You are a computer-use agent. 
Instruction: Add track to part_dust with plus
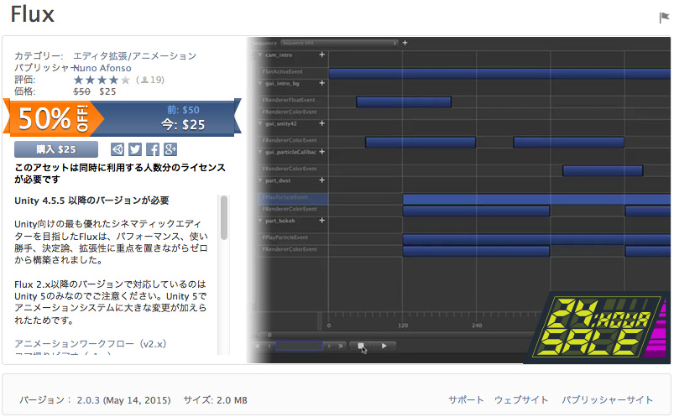[322, 180]
